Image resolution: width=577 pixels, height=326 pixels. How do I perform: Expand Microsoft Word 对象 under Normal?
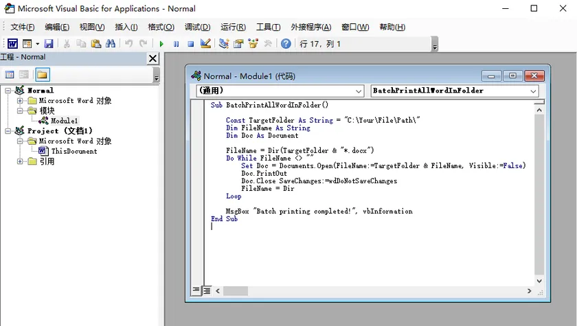tap(20, 101)
